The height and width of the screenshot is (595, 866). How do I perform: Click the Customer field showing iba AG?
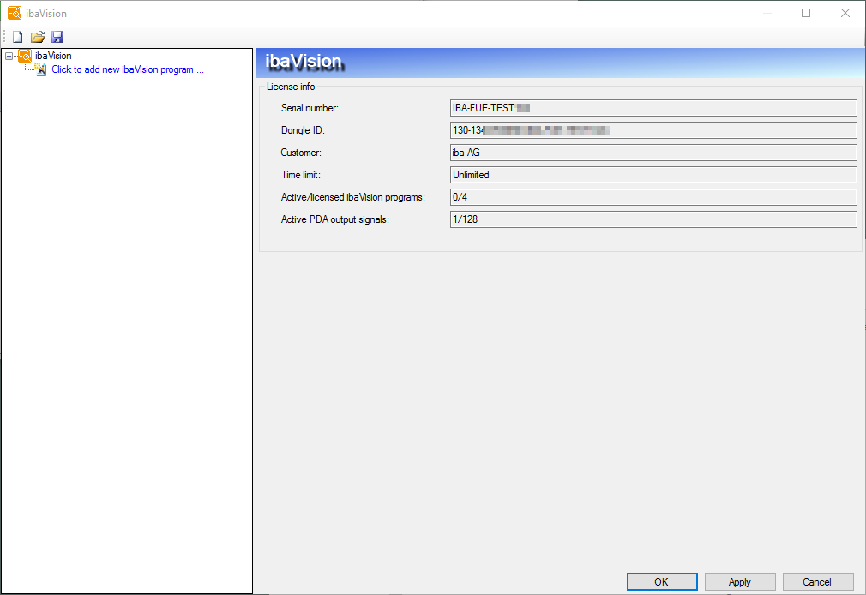pos(653,153)
